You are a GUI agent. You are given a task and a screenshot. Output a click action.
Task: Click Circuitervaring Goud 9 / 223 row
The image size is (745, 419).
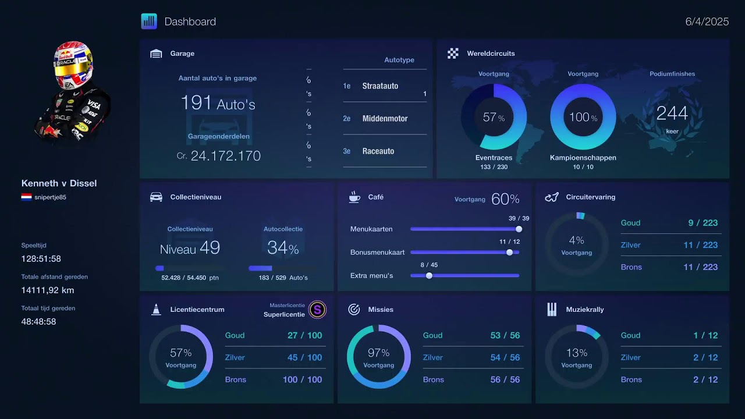[671, 223]
